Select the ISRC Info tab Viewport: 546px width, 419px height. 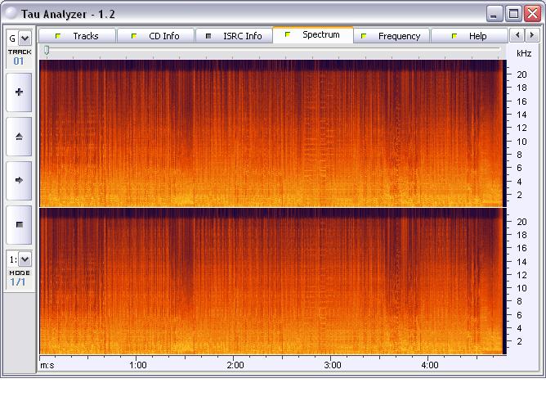pos(234,36)
